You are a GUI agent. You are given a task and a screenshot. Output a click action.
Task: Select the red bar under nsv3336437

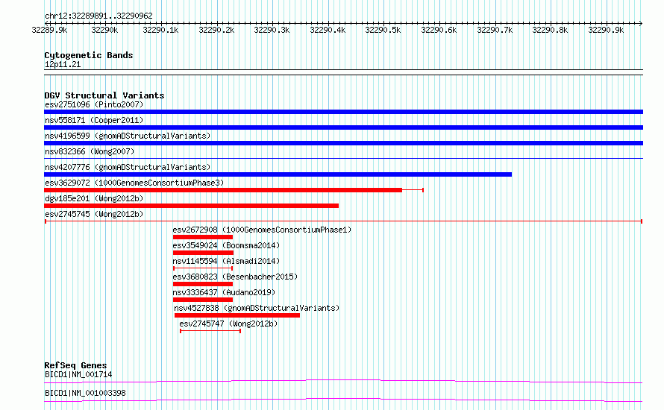coord(203,300)
